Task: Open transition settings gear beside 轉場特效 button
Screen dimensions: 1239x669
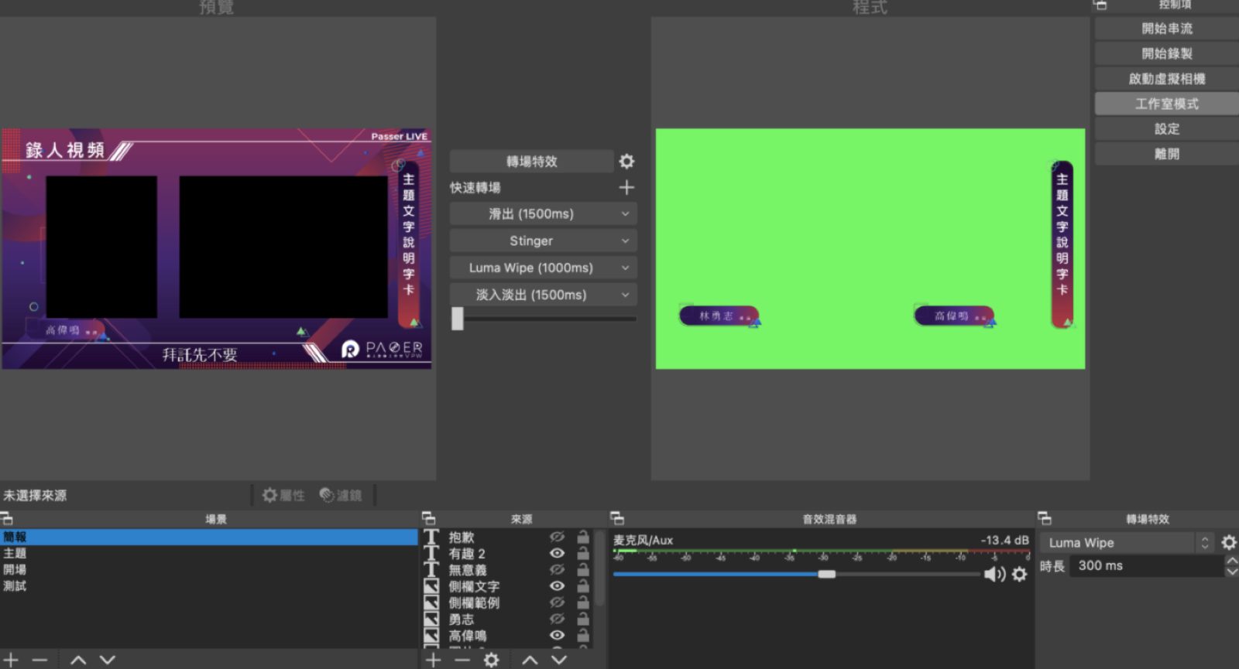Action: (x=626, y=161)
